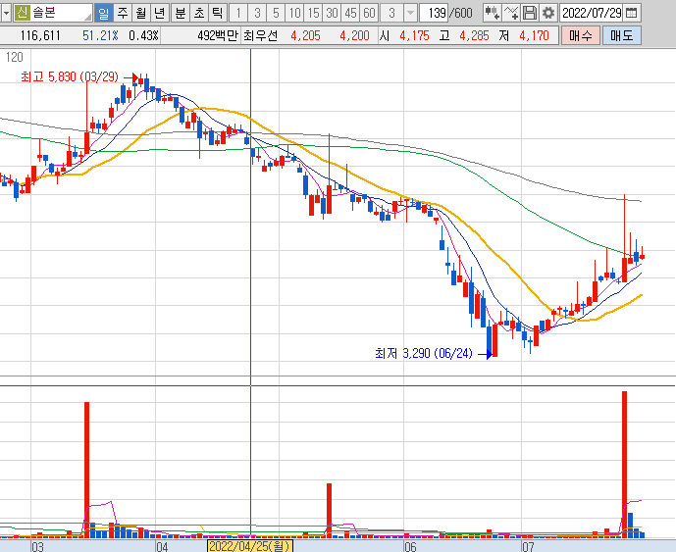The image size is (676, 552).
Task: Edit the candle count field showing 139
Action: [x=434, y=13]
